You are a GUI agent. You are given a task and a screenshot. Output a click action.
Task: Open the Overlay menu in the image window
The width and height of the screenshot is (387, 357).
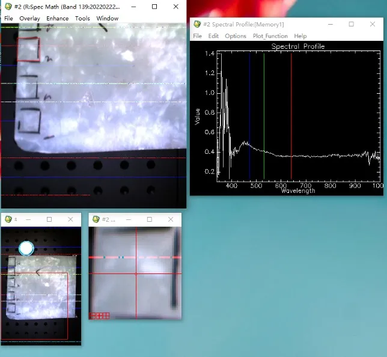(29, 19)
